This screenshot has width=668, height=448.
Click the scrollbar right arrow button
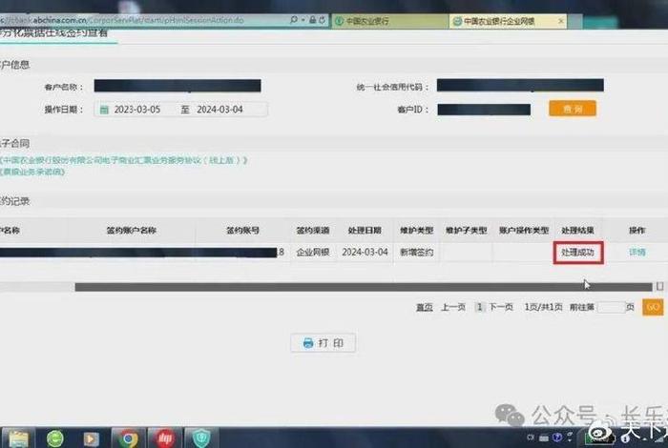coord(660,286)
